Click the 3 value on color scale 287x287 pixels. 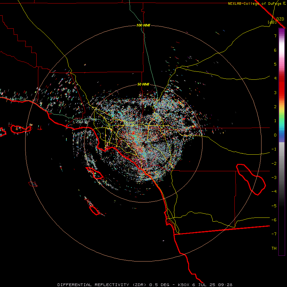click(275, 92)
